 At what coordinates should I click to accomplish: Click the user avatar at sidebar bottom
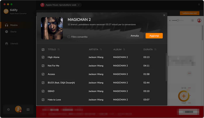[18, 109]
